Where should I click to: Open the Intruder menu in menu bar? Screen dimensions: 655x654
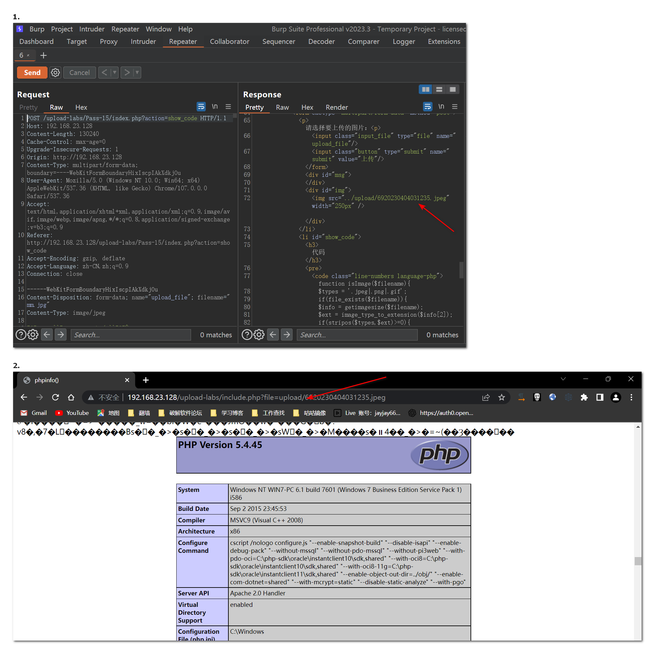click(91, 29)
